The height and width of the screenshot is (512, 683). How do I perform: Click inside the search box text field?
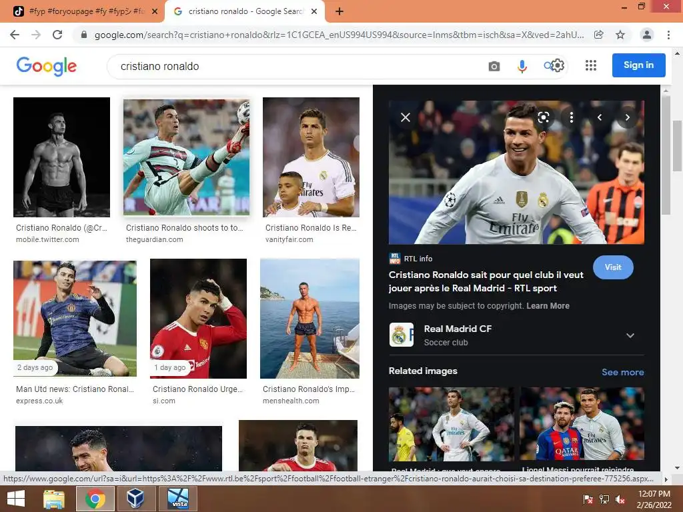point(301,66)
